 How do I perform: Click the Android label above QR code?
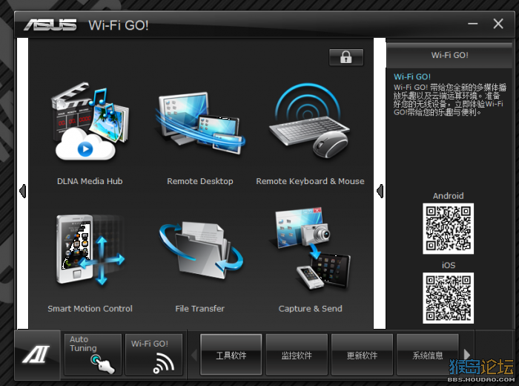pyautogui.click(x=448, y=195)
